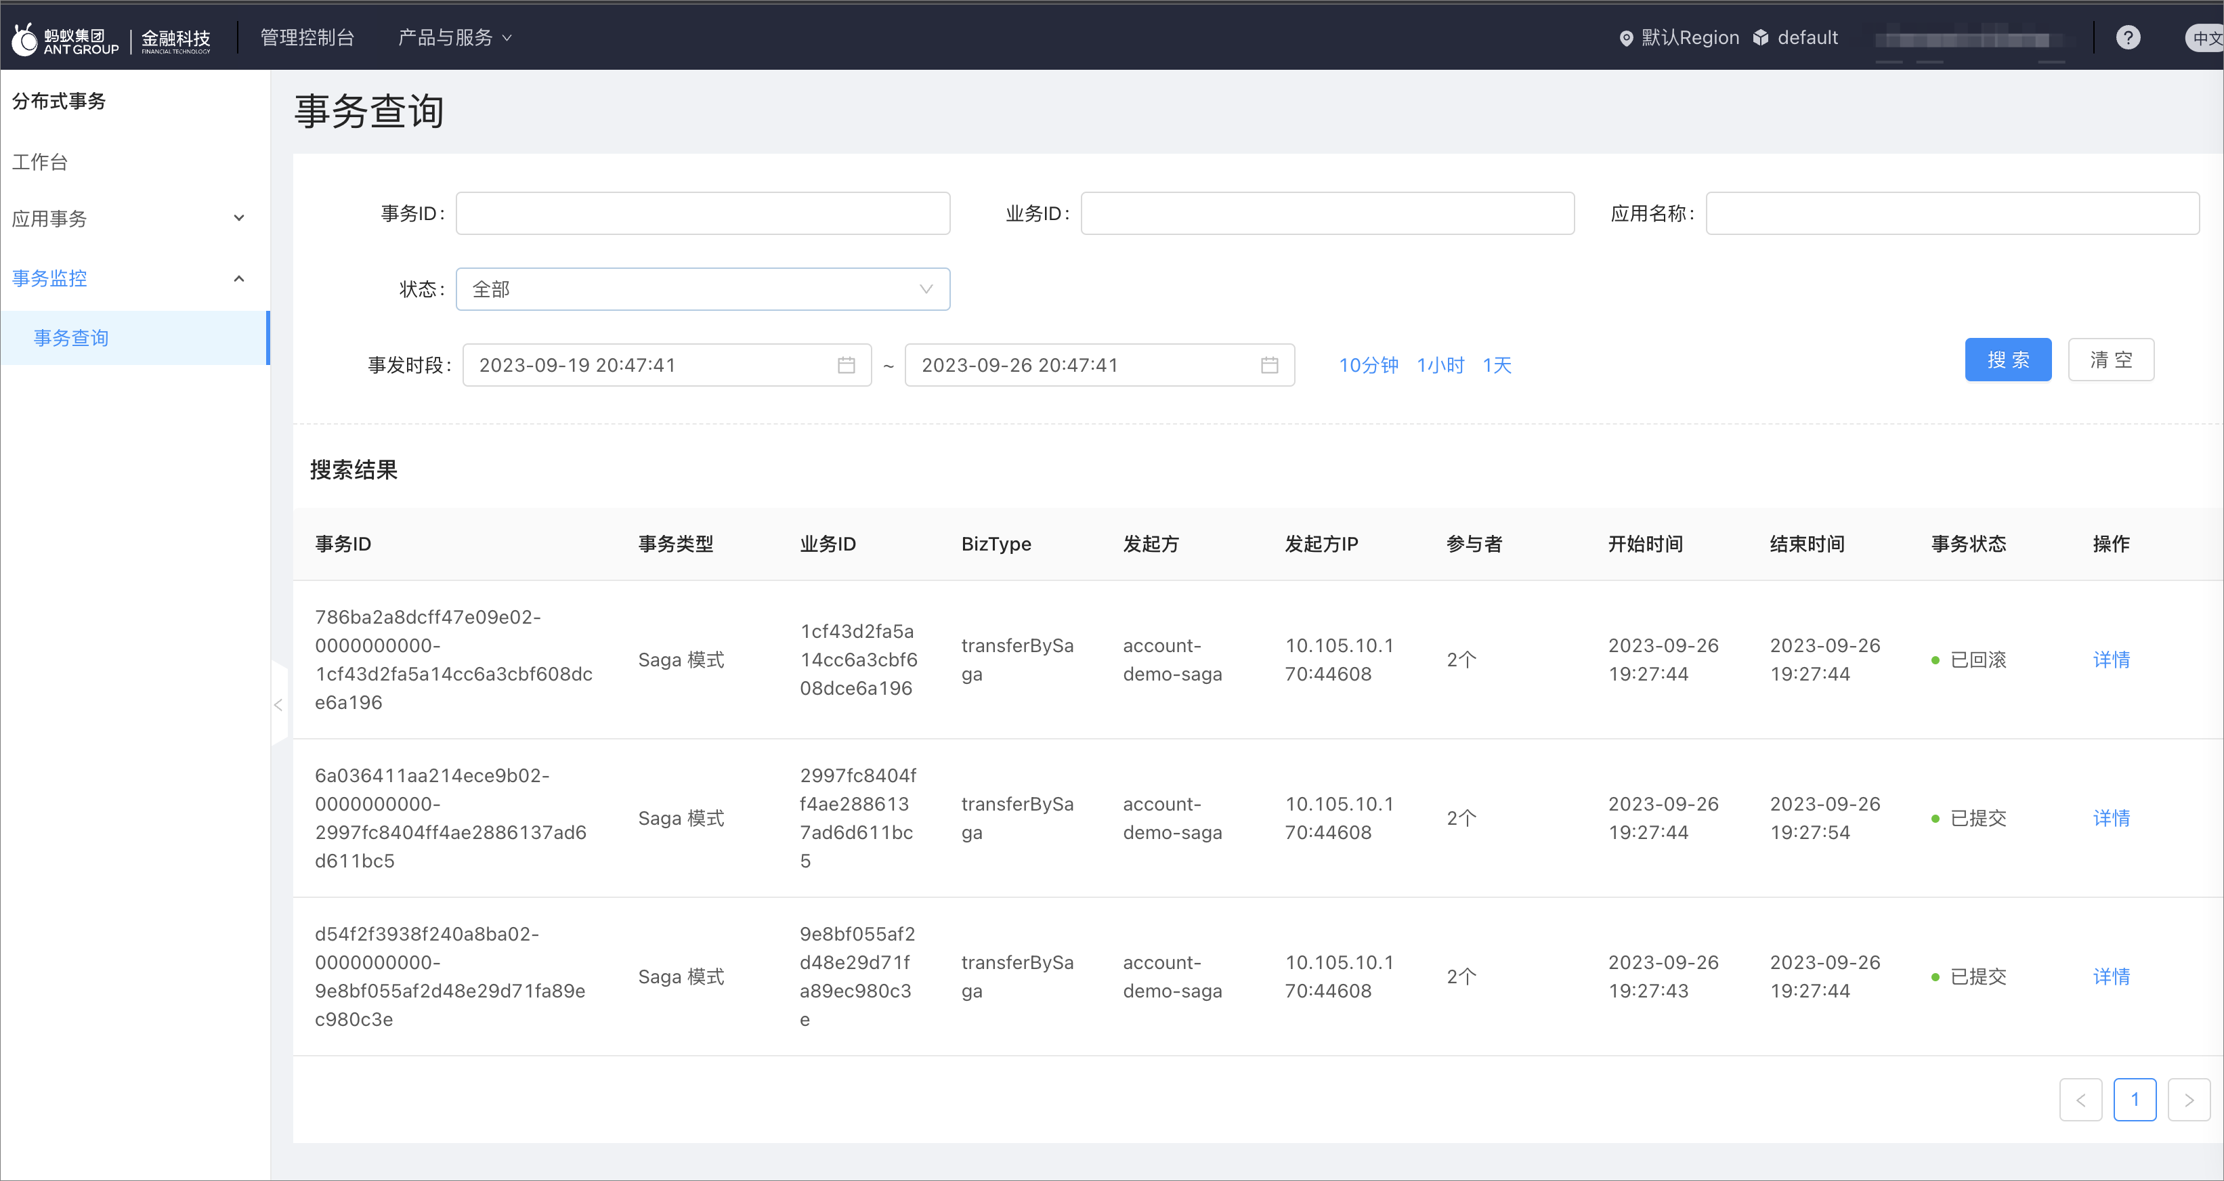
Task: Select 工作台 in the sidebar
Action: coord(40,161)
